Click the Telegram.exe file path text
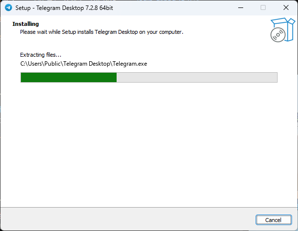The width and height of the screenshot is (298, 231). point(84,64)
